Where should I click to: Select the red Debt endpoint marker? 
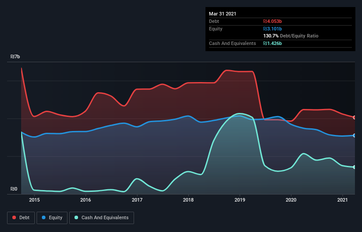[x=355, y=117]
